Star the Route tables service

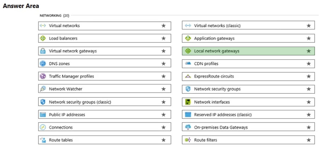164,140
